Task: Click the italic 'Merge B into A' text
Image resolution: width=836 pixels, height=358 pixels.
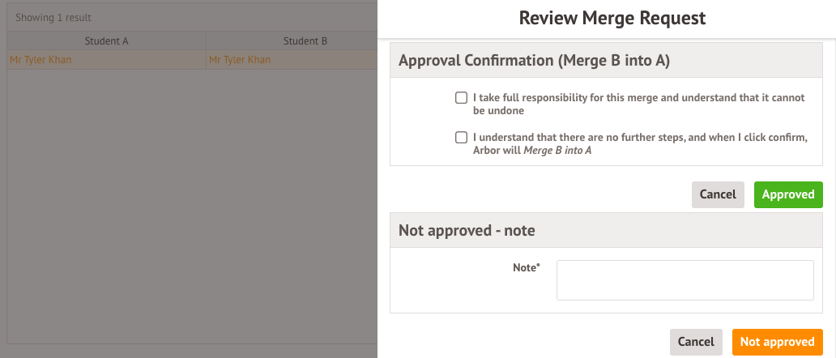Action: point(557,150)
